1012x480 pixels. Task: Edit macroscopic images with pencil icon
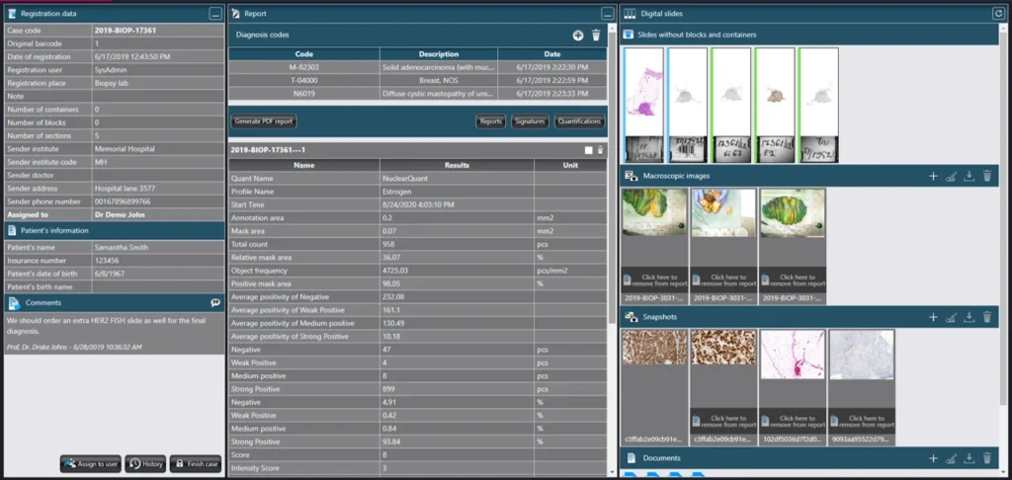[x=951, y=176]
